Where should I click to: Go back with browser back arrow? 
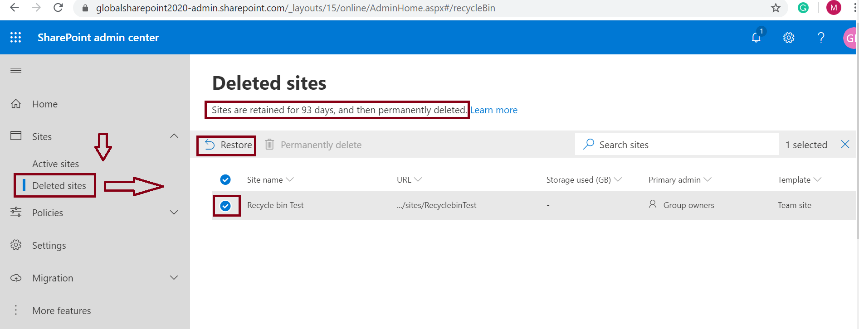pos(15,8)
